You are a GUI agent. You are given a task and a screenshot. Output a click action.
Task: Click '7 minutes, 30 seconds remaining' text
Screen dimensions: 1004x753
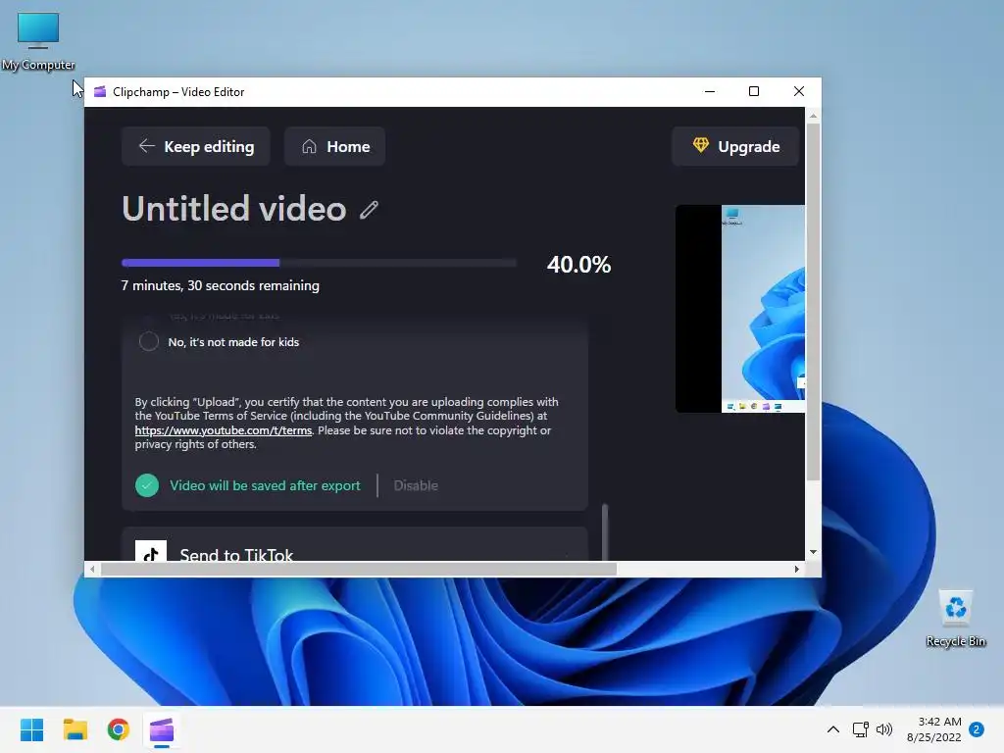(x=221, y=285)
